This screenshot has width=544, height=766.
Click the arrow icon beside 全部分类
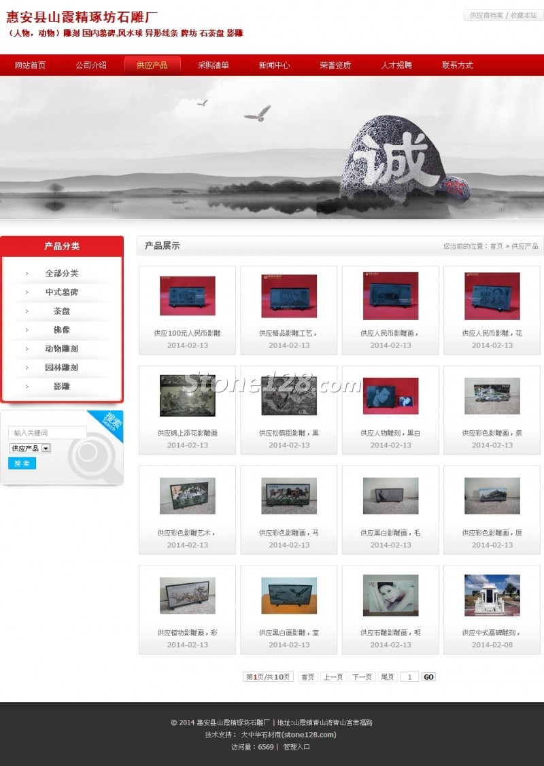tap(27, 273)
